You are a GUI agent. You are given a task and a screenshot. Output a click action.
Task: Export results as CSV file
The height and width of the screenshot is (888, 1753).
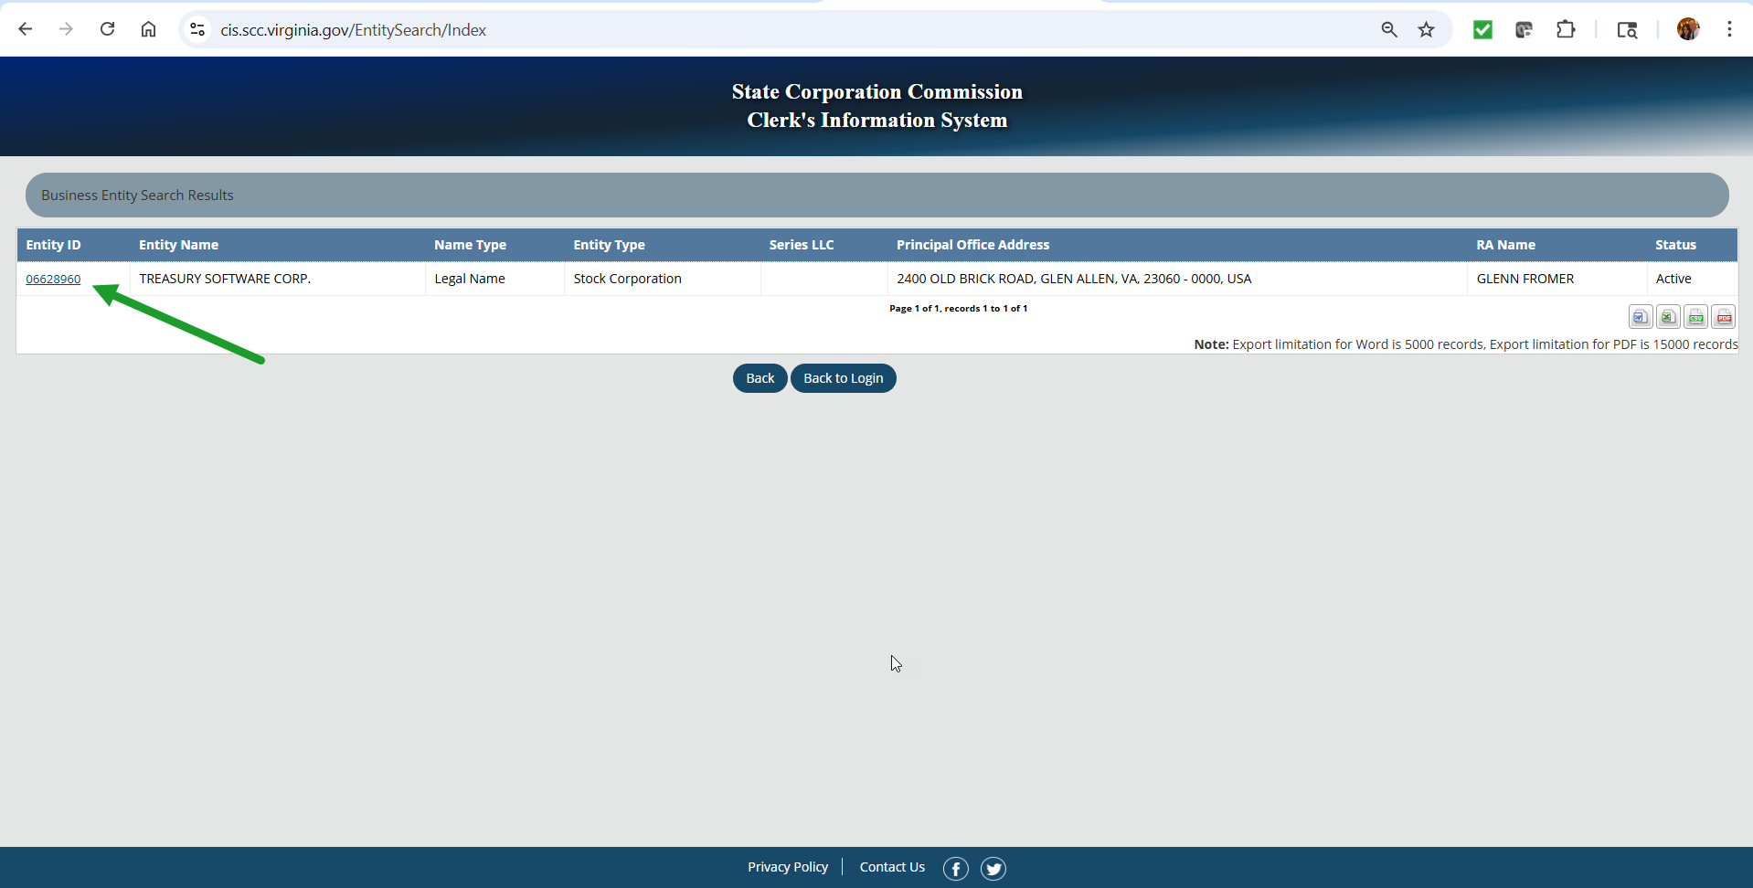click(x=1696, y=317)
